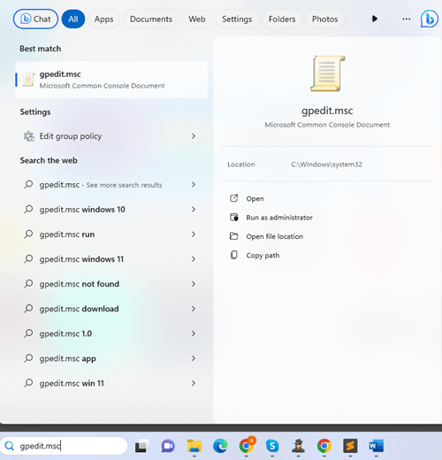
Task: Choose Open file location
Action: (275, 236)
